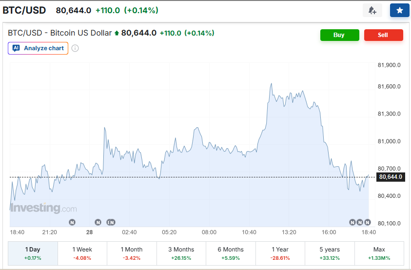This screenshot has height=270, width=411.
Task: Click the header price 80,644.0
Action: [x=74, y=11]
